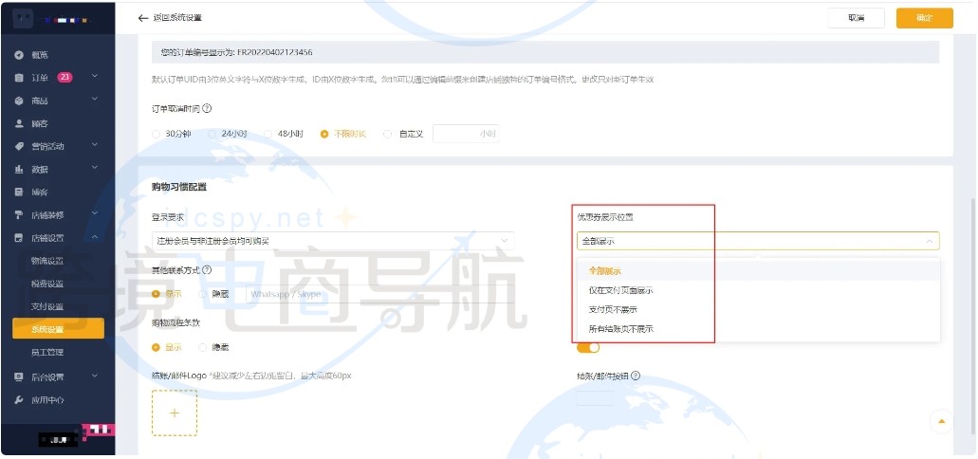Expand the 营销活动 sidebar submenu chevron

(x=95, y=146)
